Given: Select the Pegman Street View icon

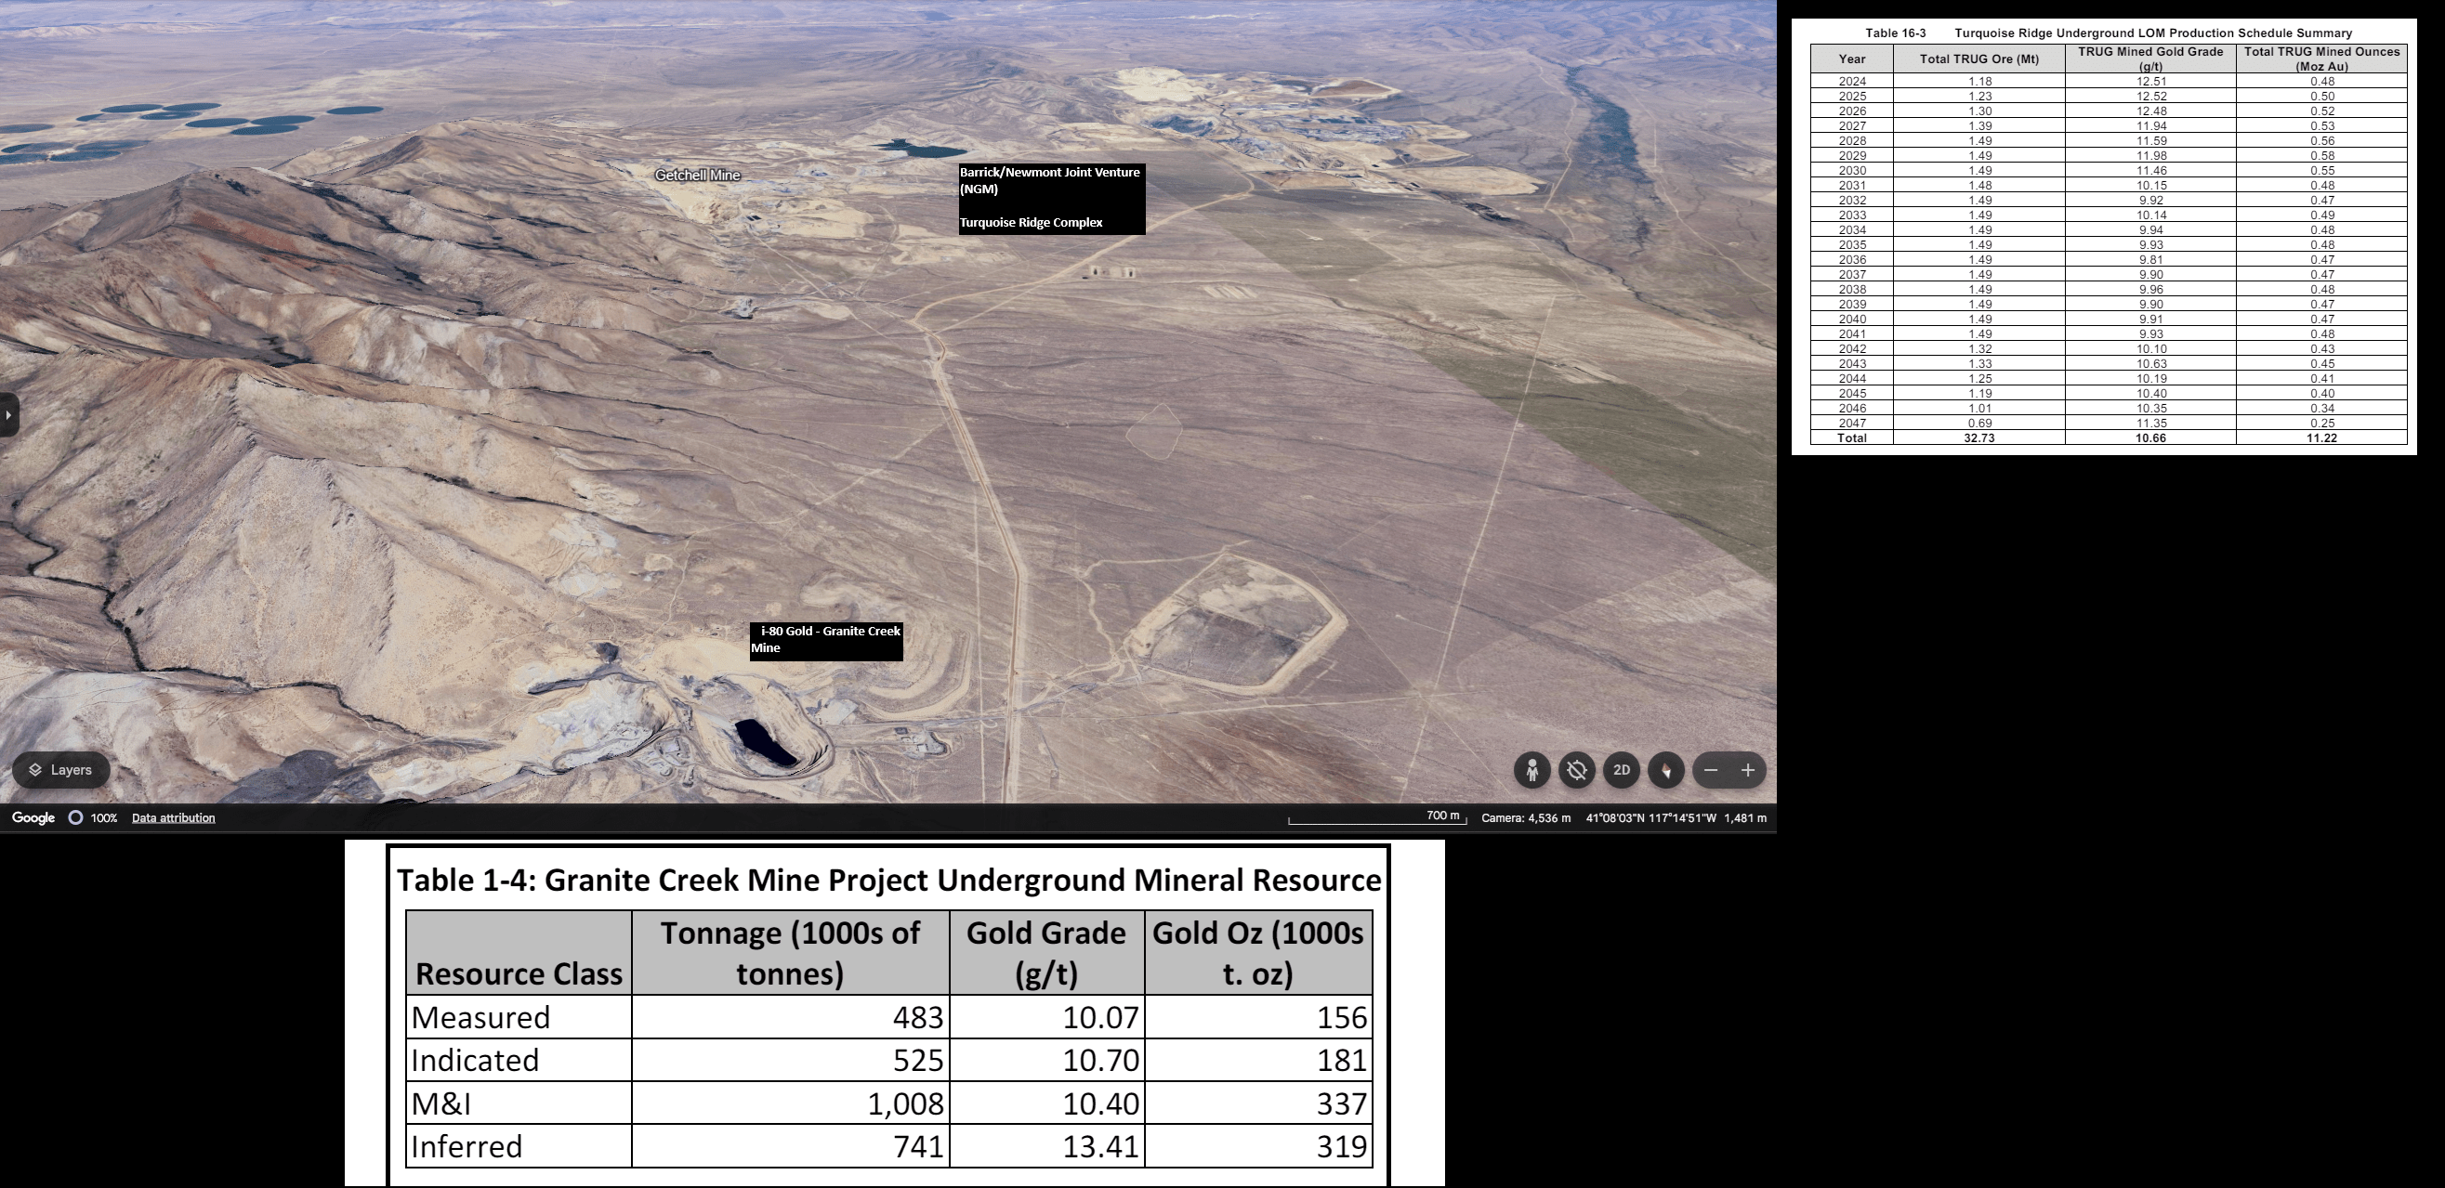Looking at the screenshot, I should [x=1531, y=771].
